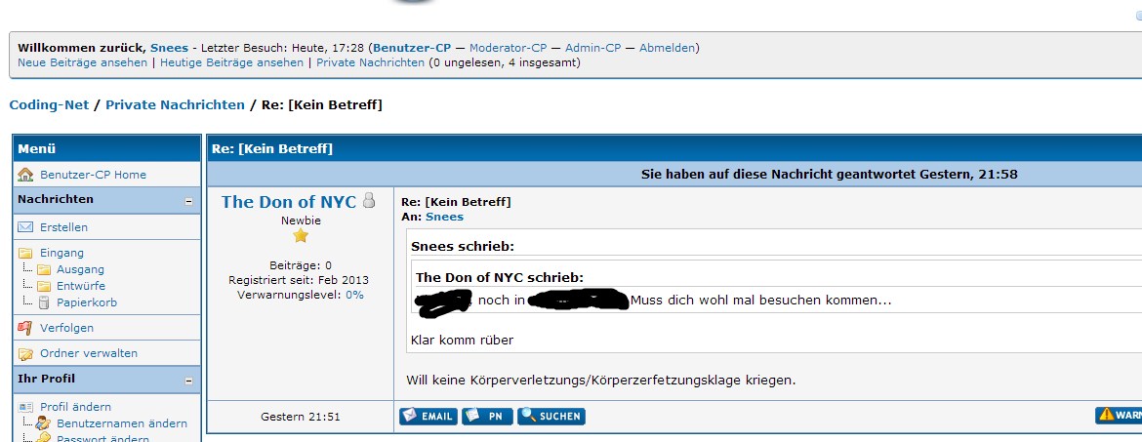The image size is (1142, 442).
Task: Open the Ausgang folder in the tree
Action: [x=81, y=268]
